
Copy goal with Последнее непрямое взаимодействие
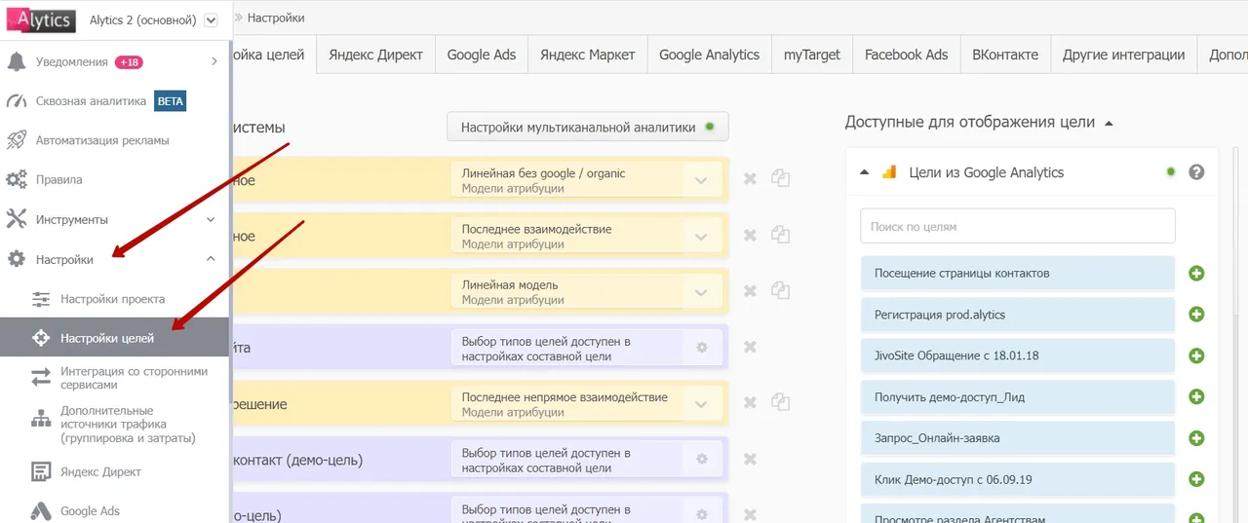(x=780, y=401)
